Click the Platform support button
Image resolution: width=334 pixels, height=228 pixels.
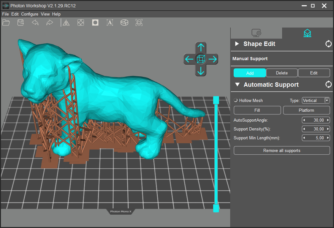click(x=306, y=110)
